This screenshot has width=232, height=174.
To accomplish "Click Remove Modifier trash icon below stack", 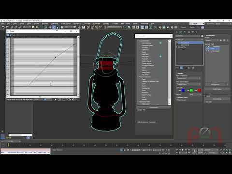I will (189, 68).
